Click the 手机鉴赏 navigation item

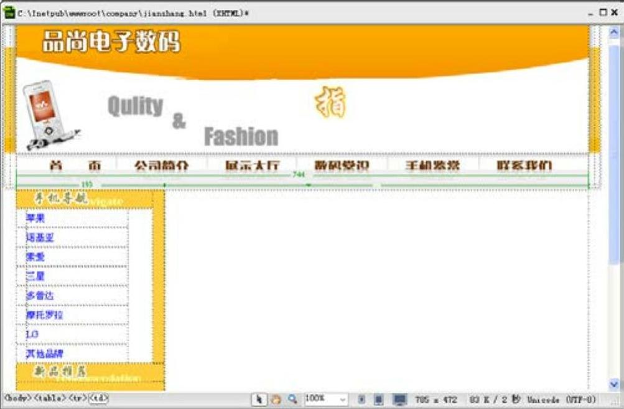point(432,165)
